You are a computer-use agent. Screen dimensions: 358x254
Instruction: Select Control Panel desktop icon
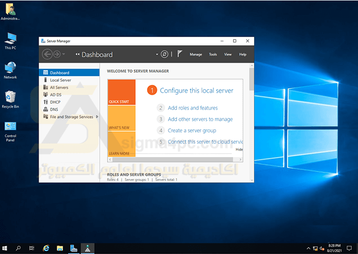(10, 131)
